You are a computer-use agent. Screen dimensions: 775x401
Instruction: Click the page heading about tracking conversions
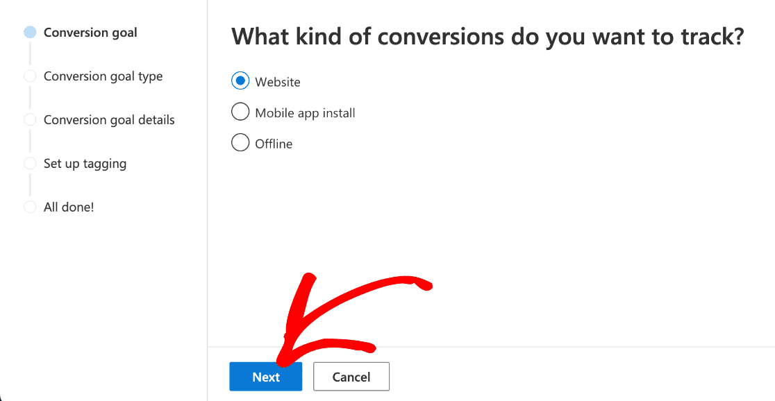tap(486, 36)
